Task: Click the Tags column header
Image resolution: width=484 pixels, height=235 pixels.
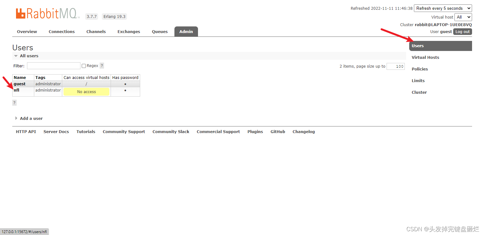Action: click(48, 78)
